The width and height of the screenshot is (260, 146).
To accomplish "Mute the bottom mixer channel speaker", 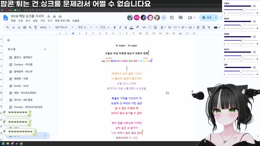I will coord(254,67).
